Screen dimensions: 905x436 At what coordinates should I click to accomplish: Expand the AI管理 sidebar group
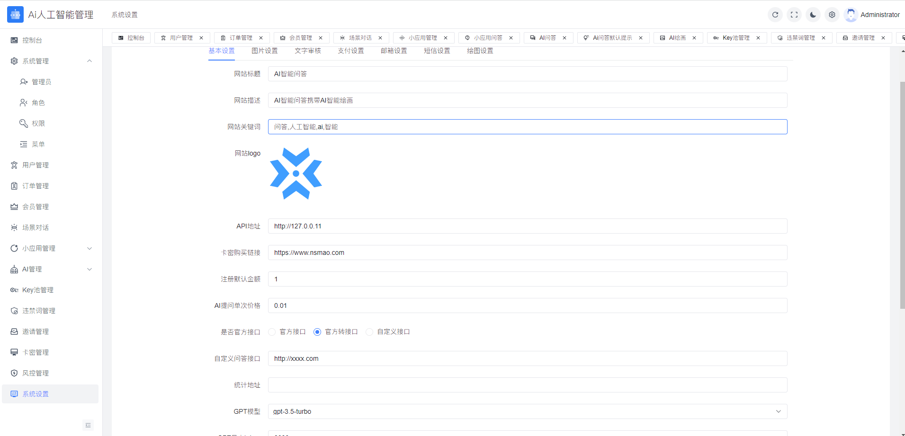51,269
